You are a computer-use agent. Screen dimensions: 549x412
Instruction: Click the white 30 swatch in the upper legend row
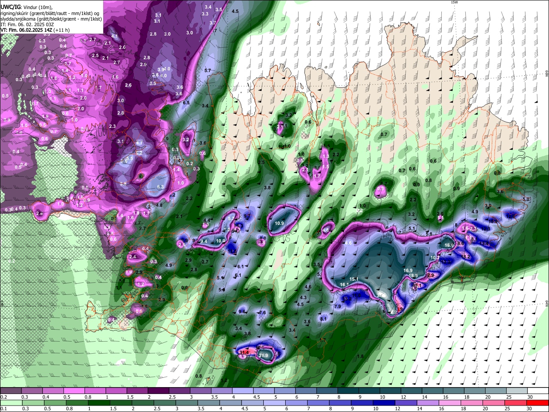(538, 391)
